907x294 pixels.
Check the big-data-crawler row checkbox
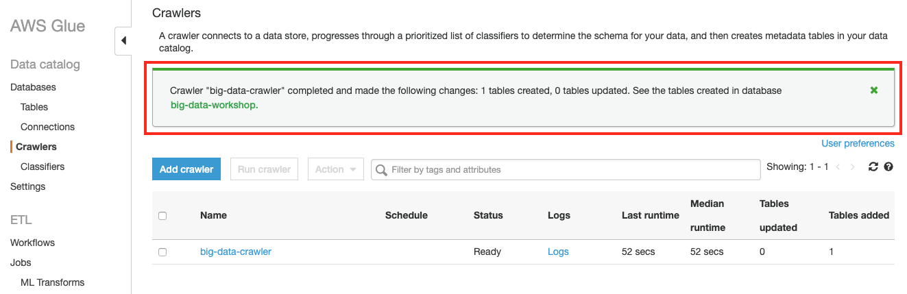pos(162,252)
